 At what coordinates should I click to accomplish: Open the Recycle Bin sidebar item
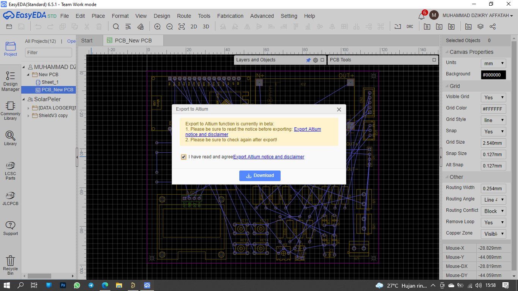point(11,265)
